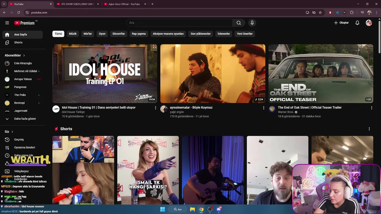Click Warner Bros. channel avatar
The height and width of the screenshot is (214, 381).
(x=272, y=109)
